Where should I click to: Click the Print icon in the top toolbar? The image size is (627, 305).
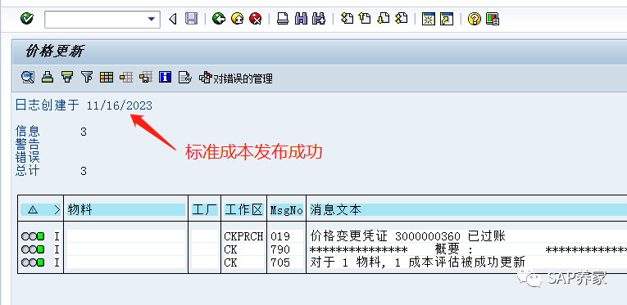(283, 19)
